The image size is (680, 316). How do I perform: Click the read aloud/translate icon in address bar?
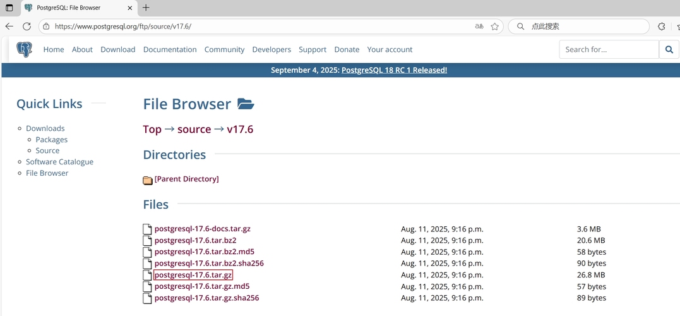click(x=479, y=27)
